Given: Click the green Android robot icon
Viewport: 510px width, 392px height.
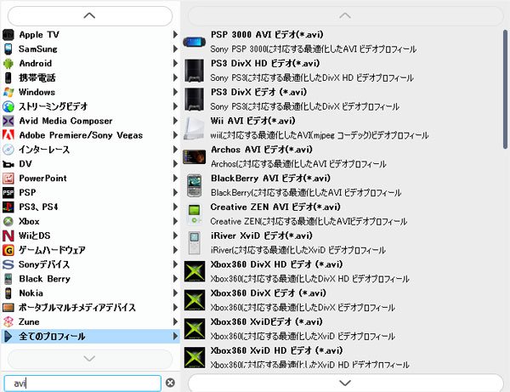Looking at the screenshot, I should pyautogui.click(x=8, y=64).
